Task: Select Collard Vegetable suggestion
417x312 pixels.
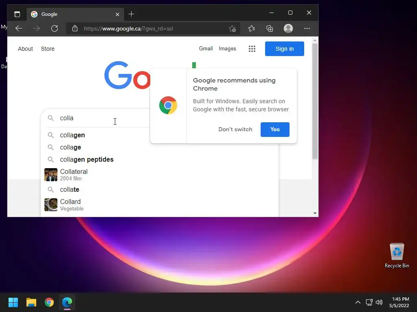Action: pyautogui.click(x=160, y=205)
